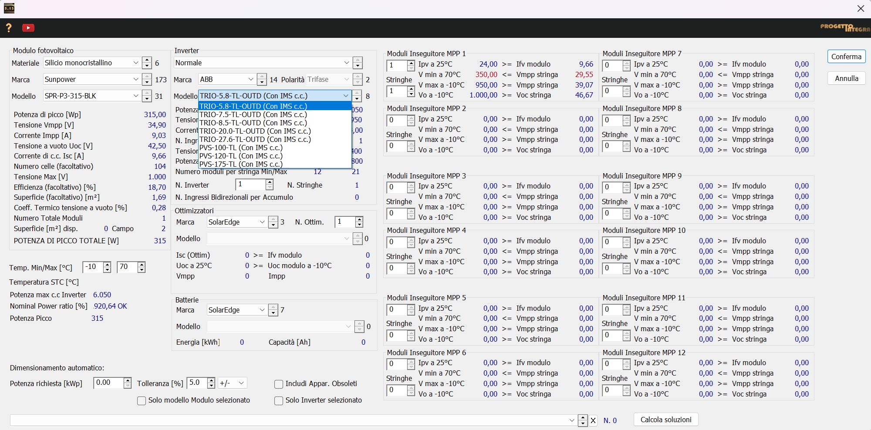
Task: Open the tolerance +/- sign dropdown
Action: tap(233, 383)
